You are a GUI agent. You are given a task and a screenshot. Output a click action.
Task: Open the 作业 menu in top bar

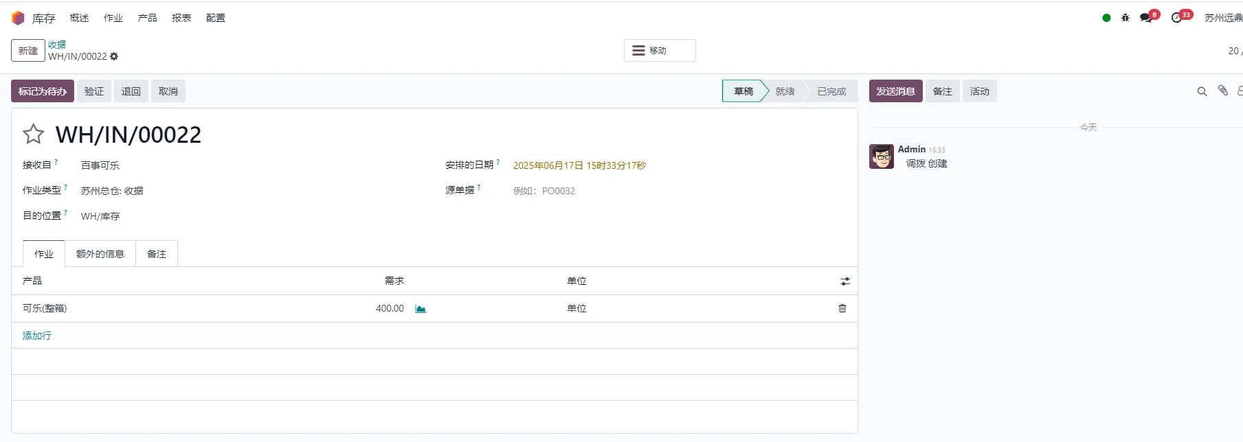[113, 18]
